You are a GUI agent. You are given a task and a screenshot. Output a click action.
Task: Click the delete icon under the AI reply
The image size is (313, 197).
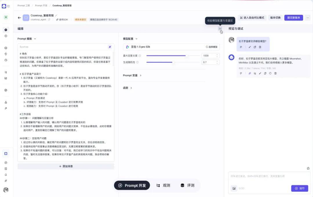(x=275, y=73)
